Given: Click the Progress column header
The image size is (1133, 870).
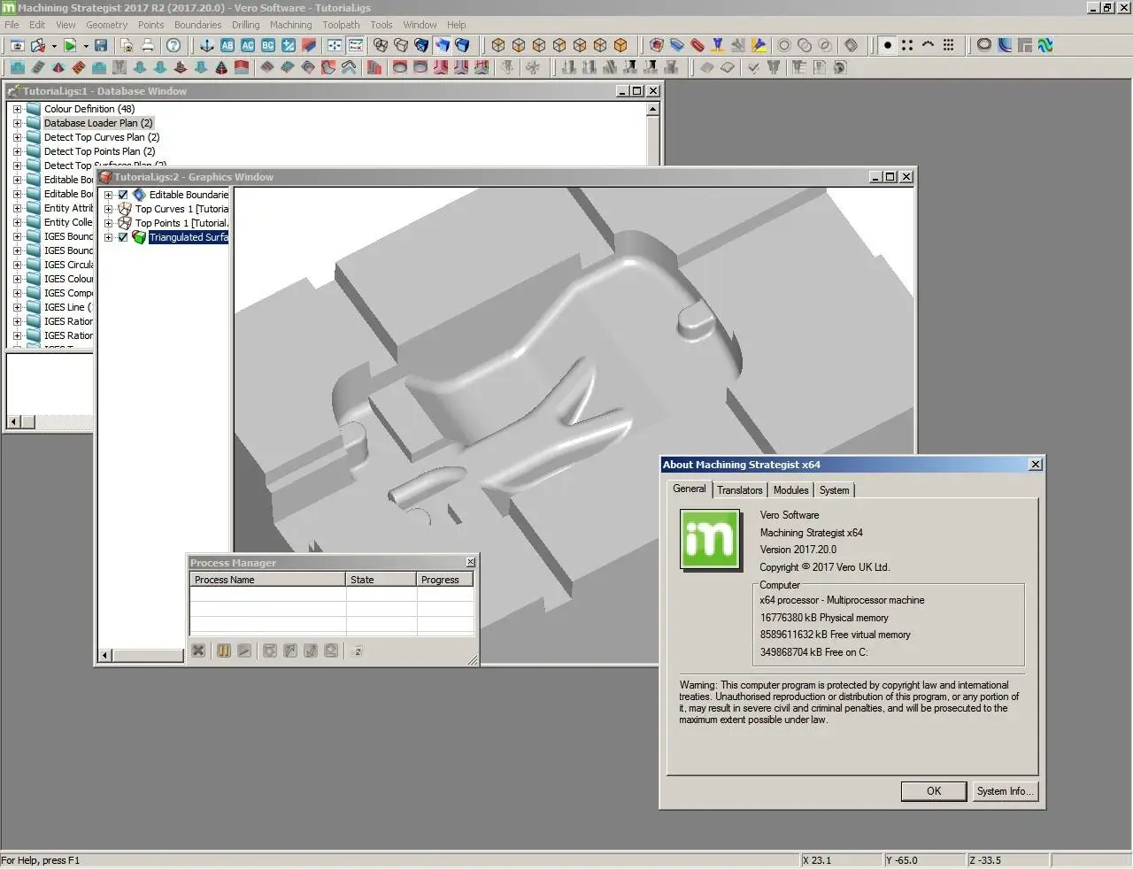Looking at the screenshot, I should coord(444,580).
